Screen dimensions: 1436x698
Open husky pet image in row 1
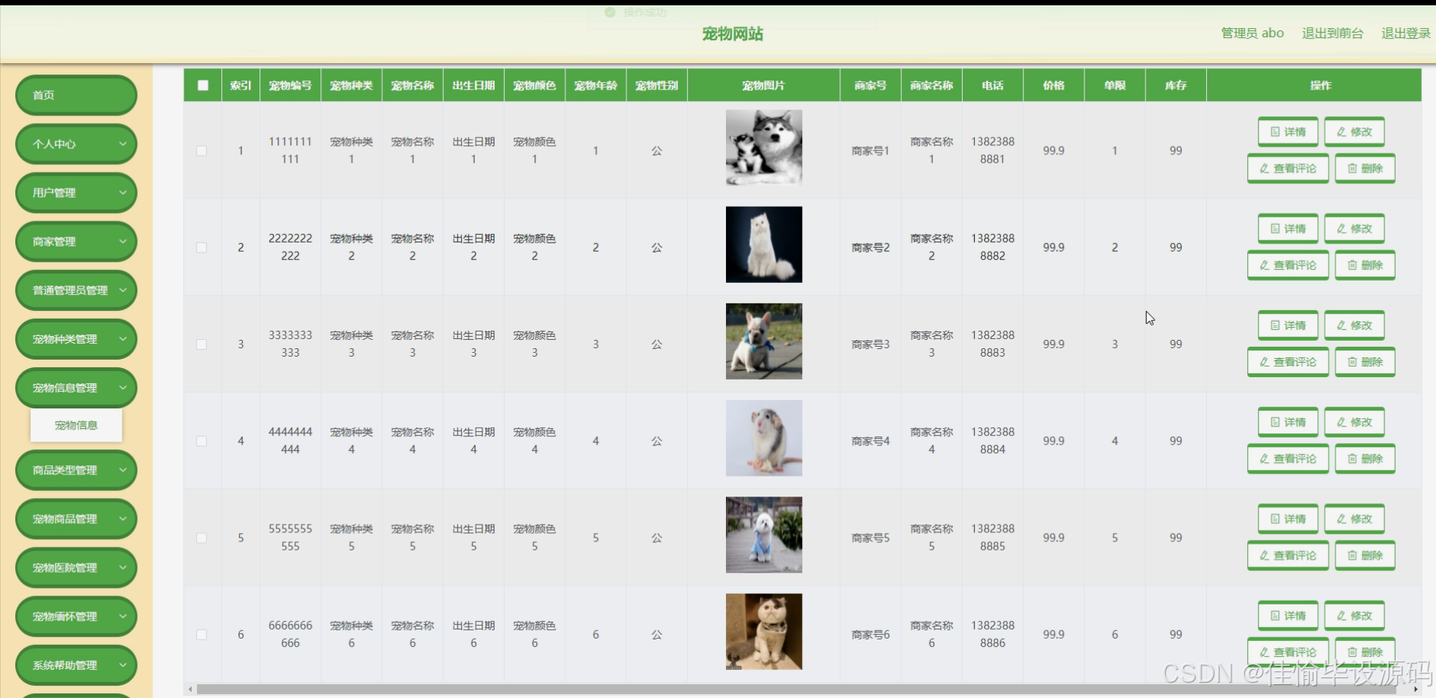pyautogui.click(x=764, y=148)
